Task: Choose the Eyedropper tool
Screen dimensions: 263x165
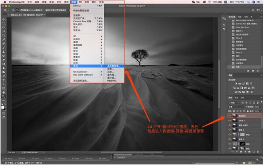Action: 4,39
